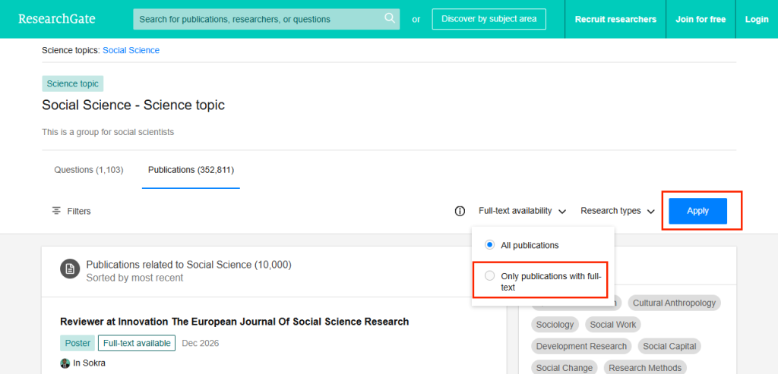Select Social Work topic tag
Viewport: 778px width, 374px height.
pyautogui.click(x=613, y=325)
